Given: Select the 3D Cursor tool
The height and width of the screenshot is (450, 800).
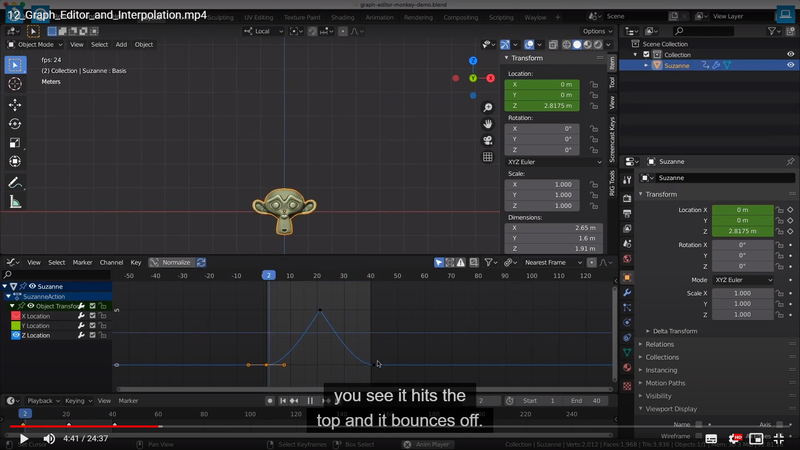Looking at the screenshot, I should tap(15, 84).
